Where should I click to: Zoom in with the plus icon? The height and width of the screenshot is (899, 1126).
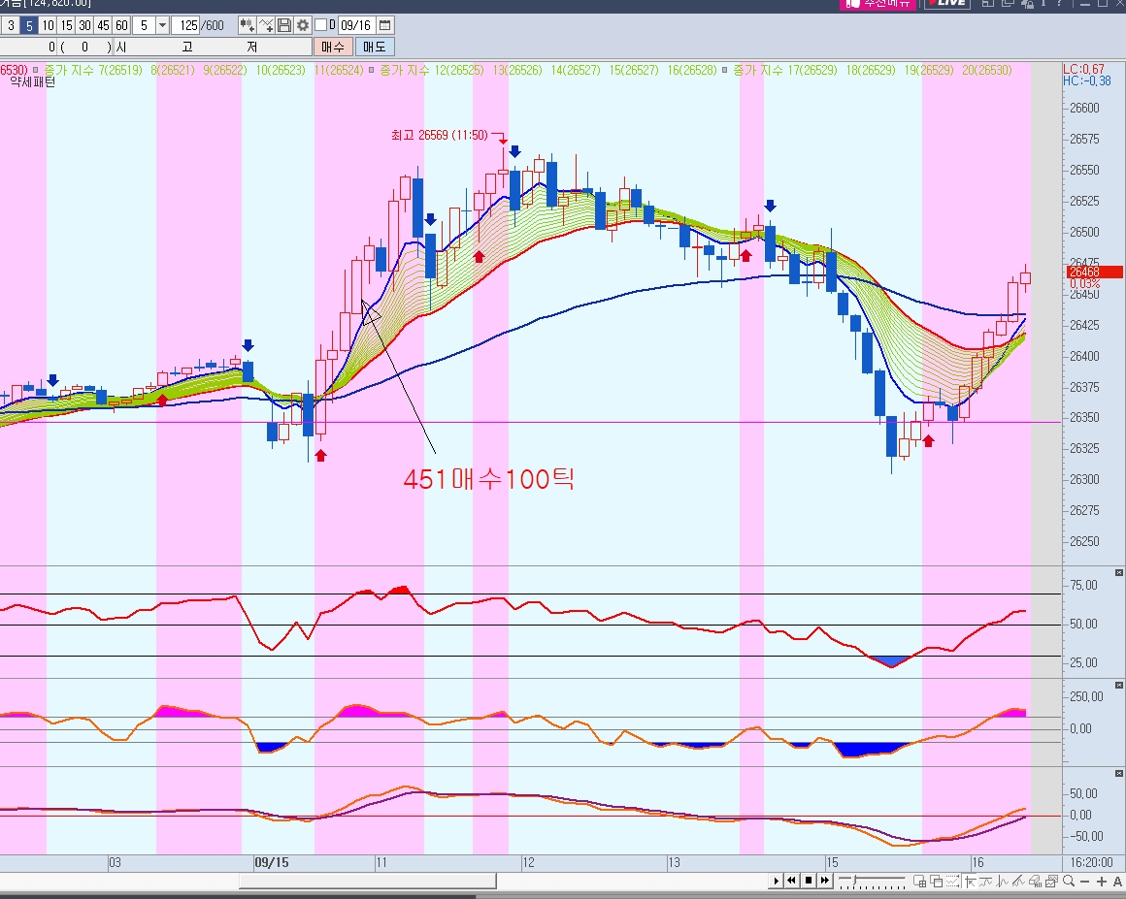[1102, 882]
